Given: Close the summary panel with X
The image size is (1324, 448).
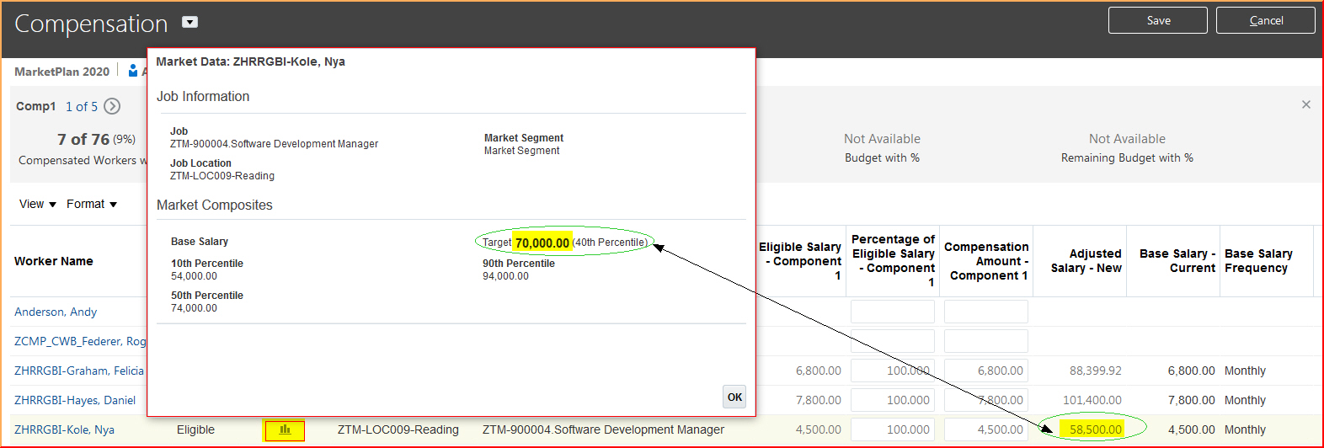Looking at the screenshot, I should (1305, 104).
